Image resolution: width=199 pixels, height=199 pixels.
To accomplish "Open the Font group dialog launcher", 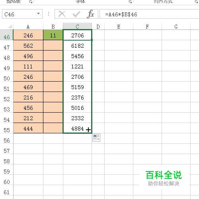I will point(130,2).
